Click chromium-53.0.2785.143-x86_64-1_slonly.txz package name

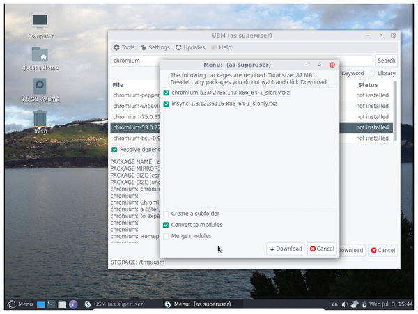pyautogui.click(x=231, y=93)
